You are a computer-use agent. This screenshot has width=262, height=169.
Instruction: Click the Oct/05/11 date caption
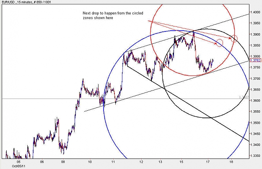click(18, 166)
